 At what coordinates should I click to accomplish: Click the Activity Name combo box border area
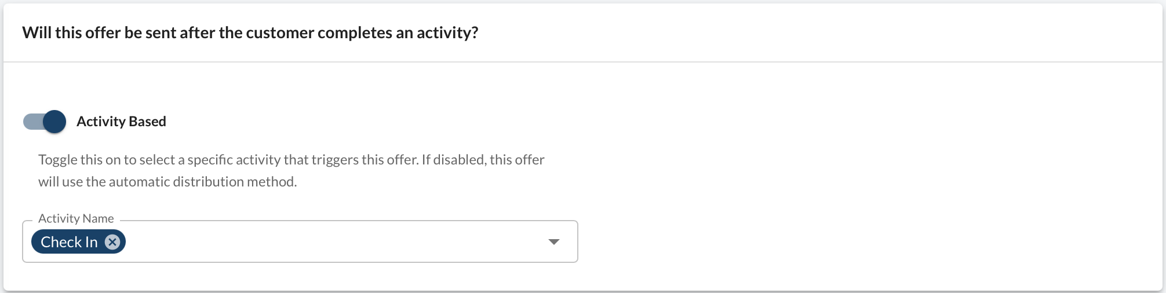click(300, 241)
